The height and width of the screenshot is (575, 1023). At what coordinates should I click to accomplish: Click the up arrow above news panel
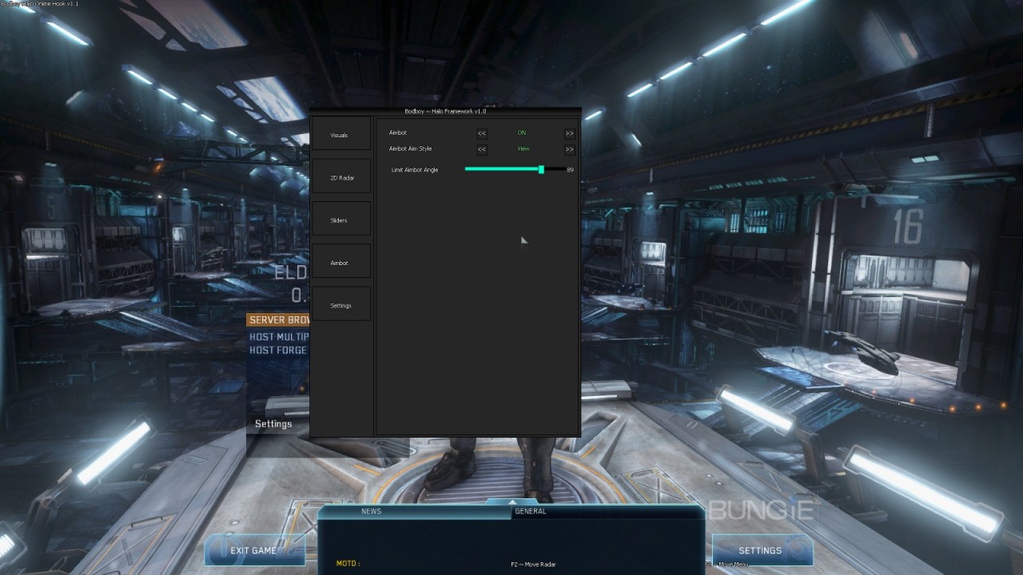511,502
